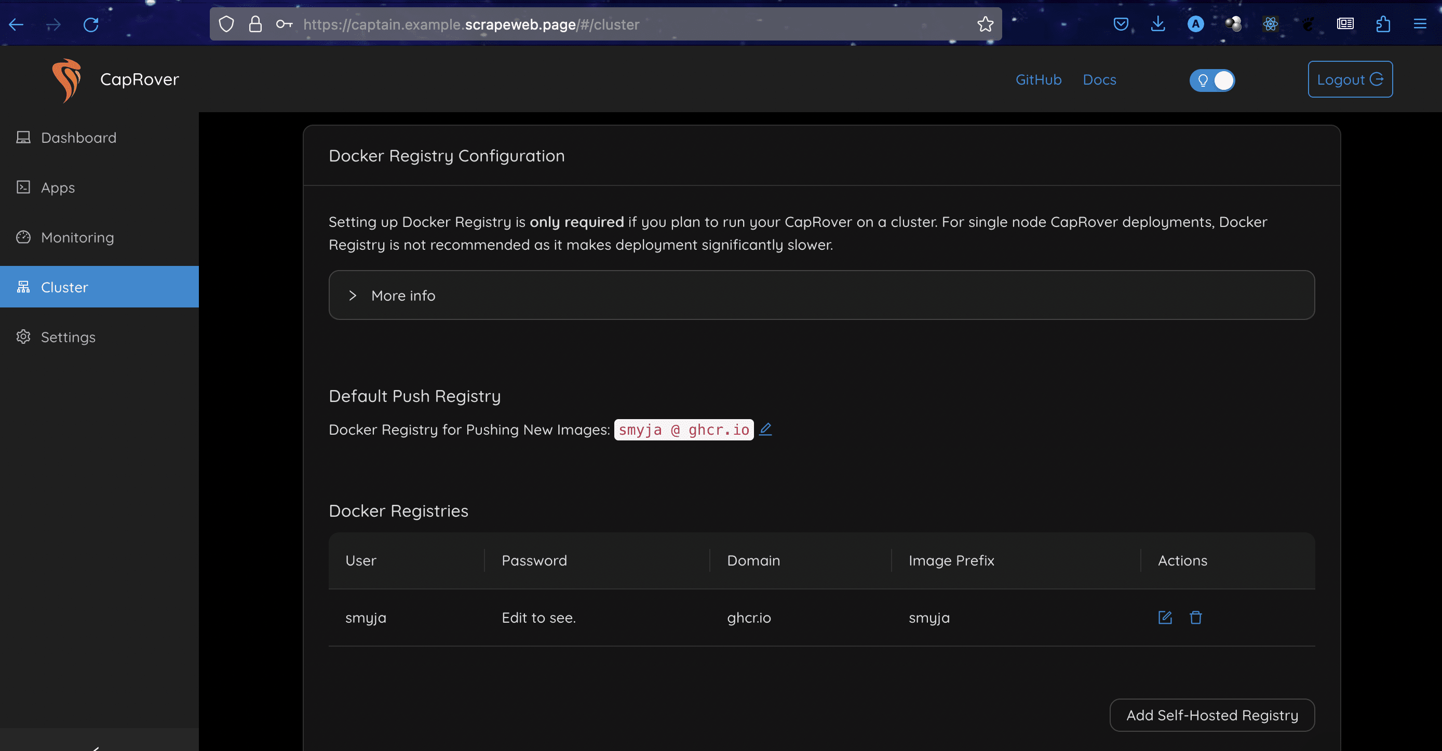The image size is (1442, 751).
Task: Edit the default push registry pencil icon
Action: pyautogui.click(x=765, y=429)
